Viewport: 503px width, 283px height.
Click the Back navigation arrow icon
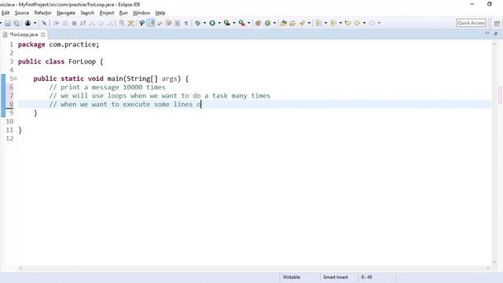(x=357, y=23)
